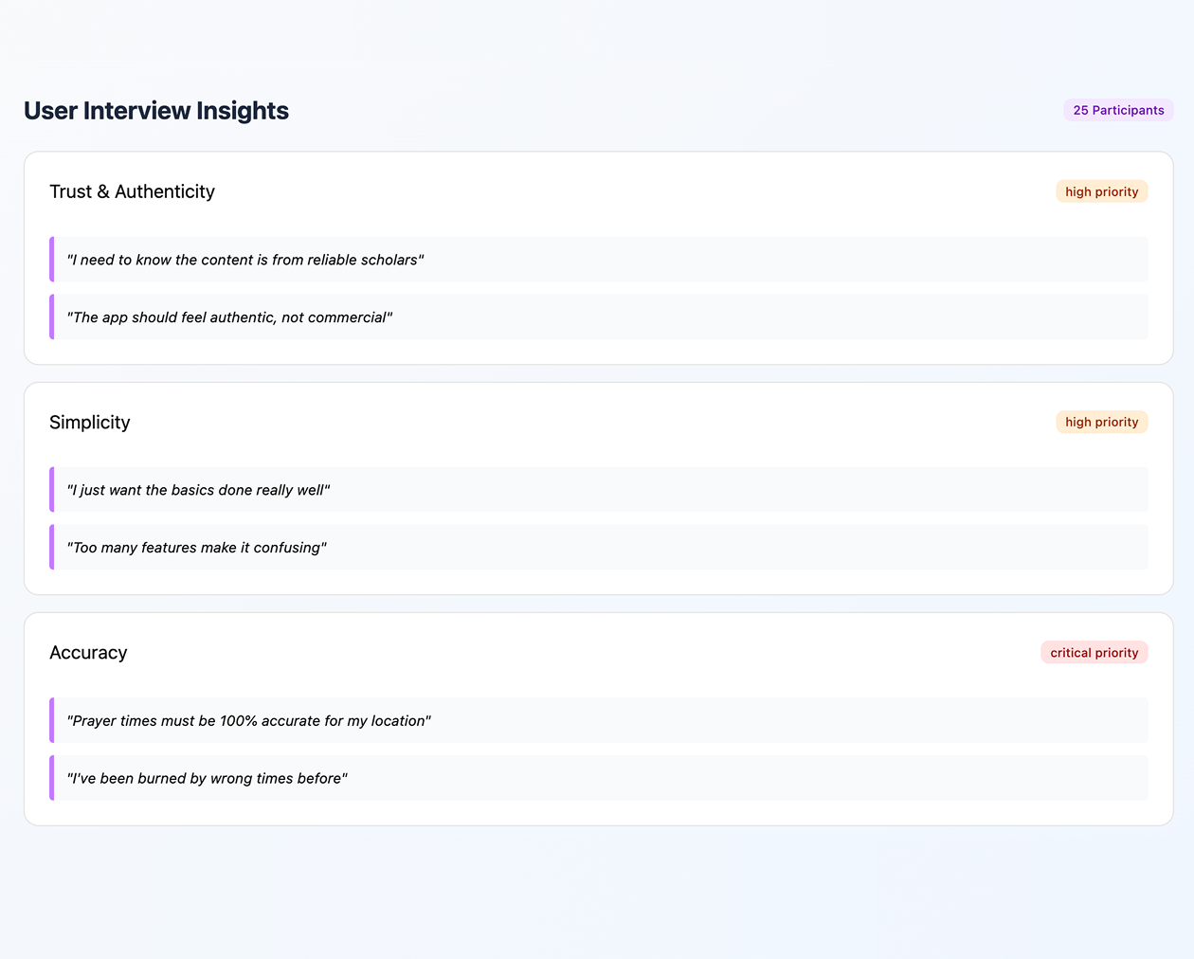1194x959 pixels.
Task: Select the User Interview Insights heading
Action: pos(156,111)
